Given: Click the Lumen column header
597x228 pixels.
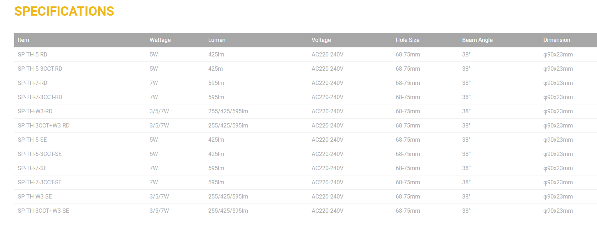Looking at the screenshot, I should (216, 40).
